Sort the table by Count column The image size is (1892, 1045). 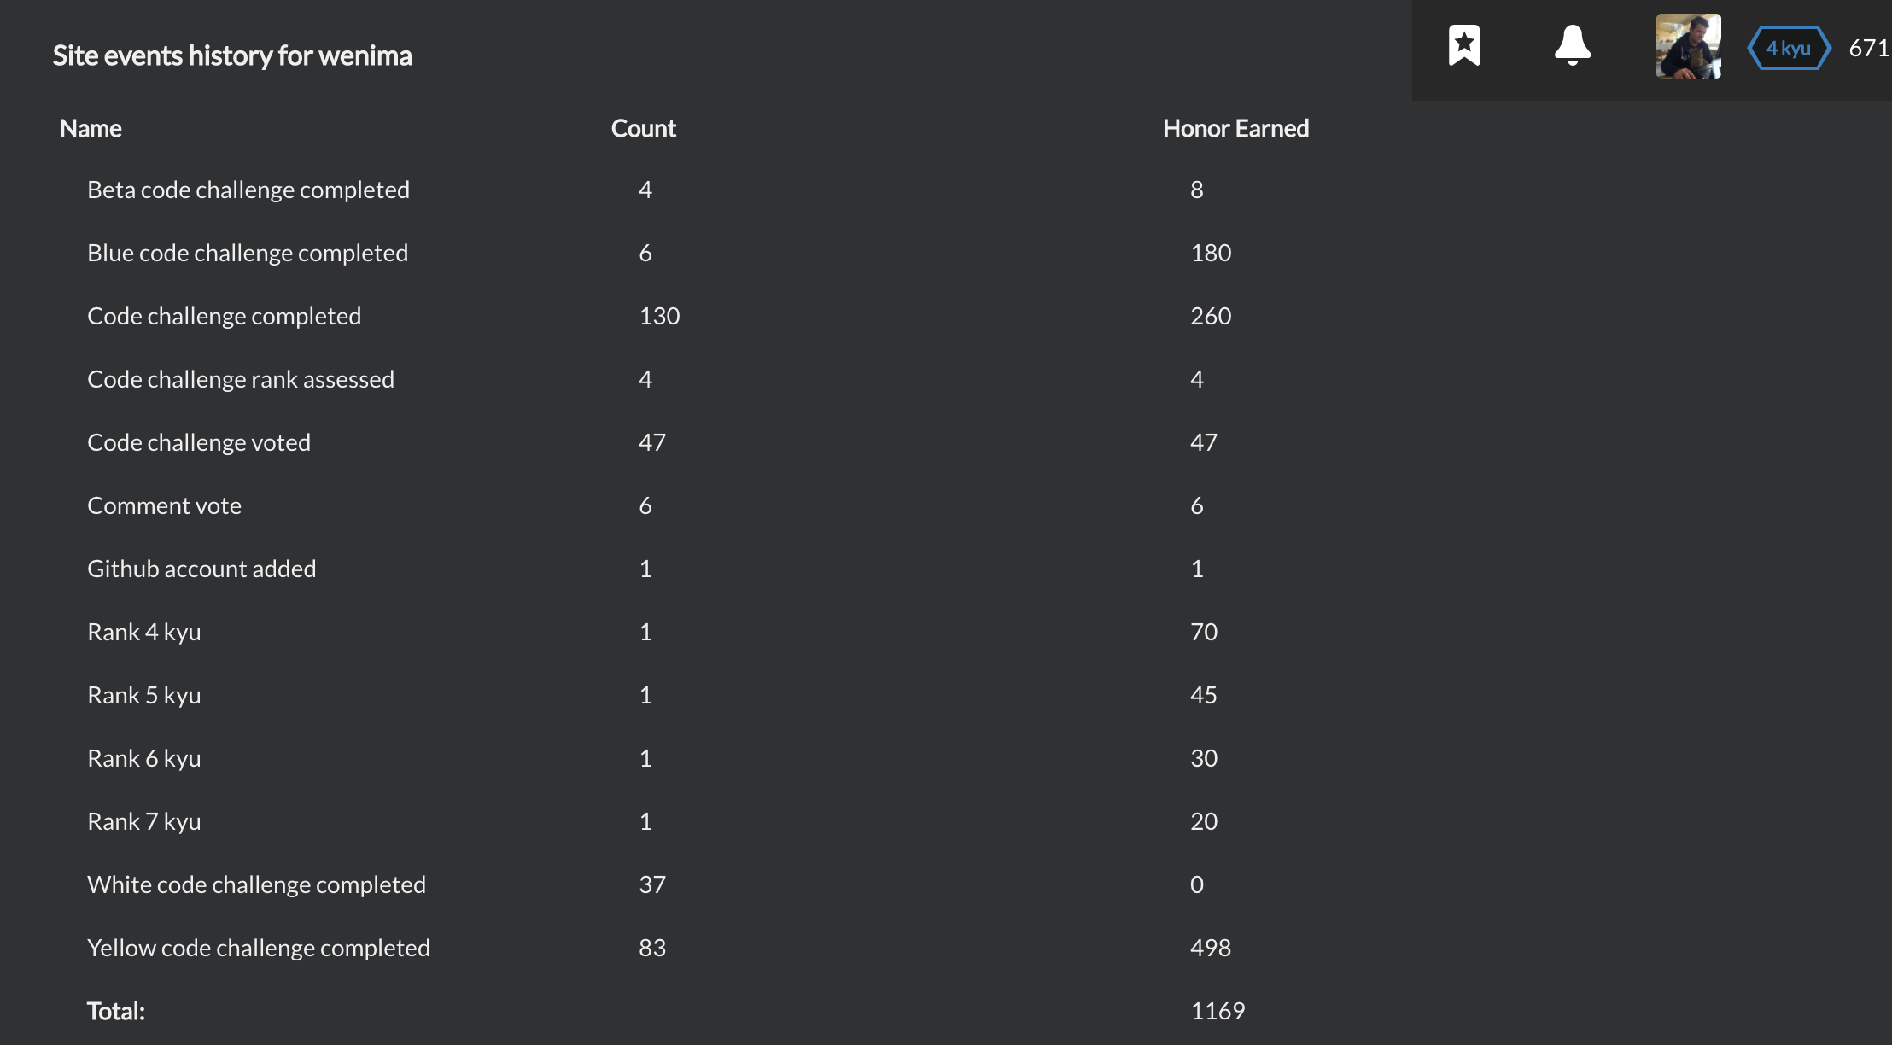coord(644,128)
